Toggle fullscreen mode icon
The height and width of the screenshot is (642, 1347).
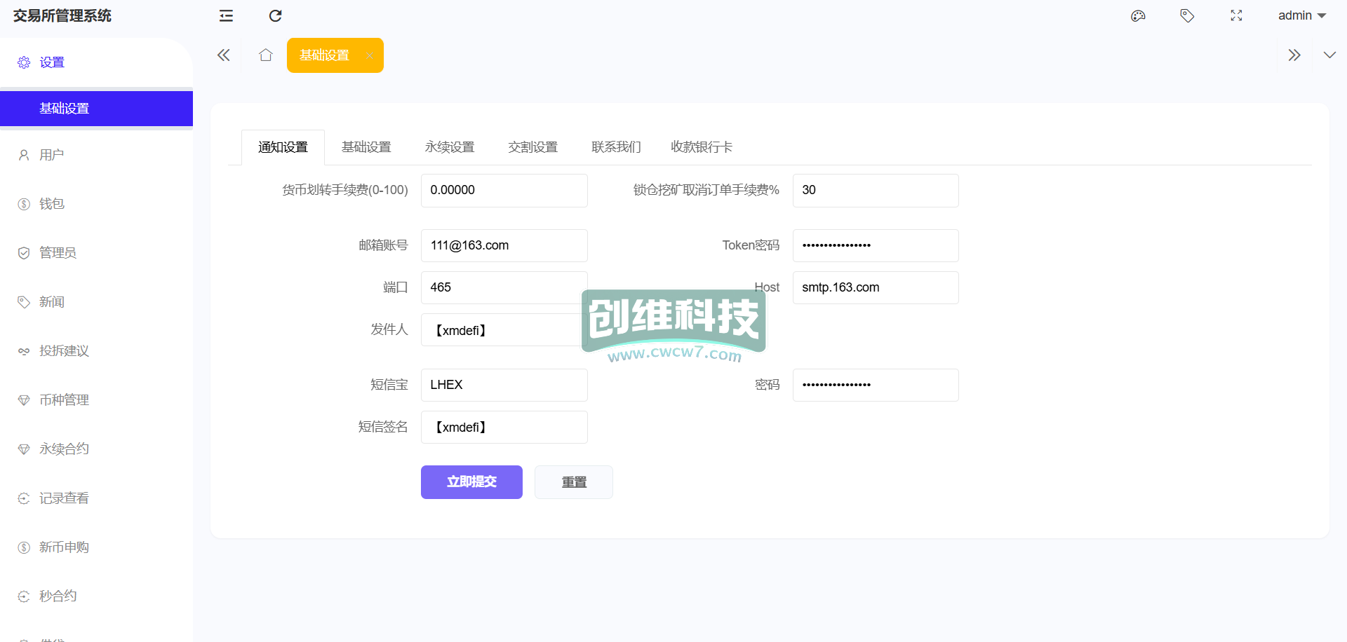point(1236,15)
